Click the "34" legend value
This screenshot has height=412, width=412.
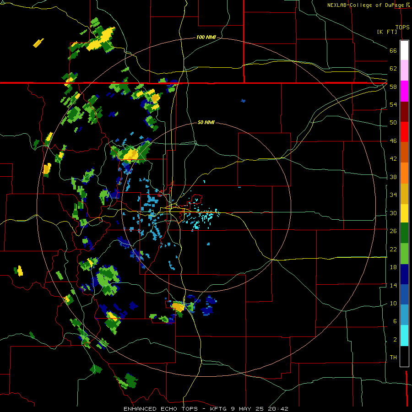(393, 195)
